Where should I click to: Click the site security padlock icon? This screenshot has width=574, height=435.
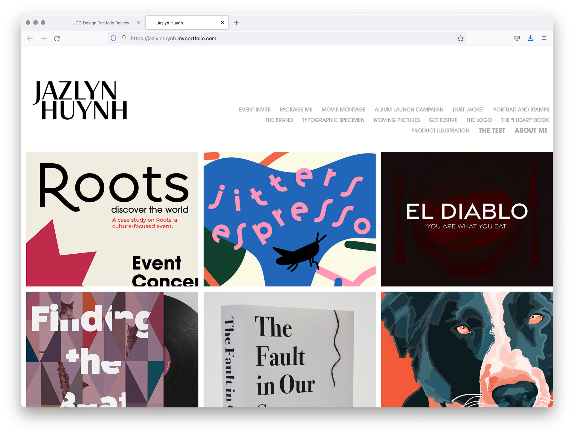[x=124, y=38]
